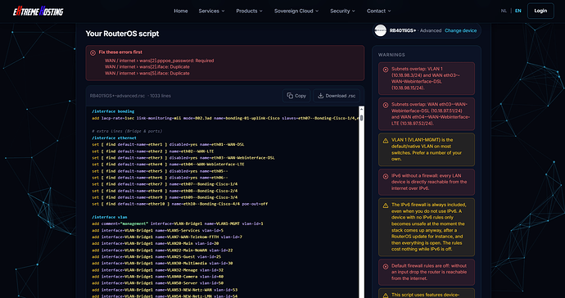Click the '/interface ethernet' code line
The height and width of the screenshot is (298, 565).
pos(114,138)
